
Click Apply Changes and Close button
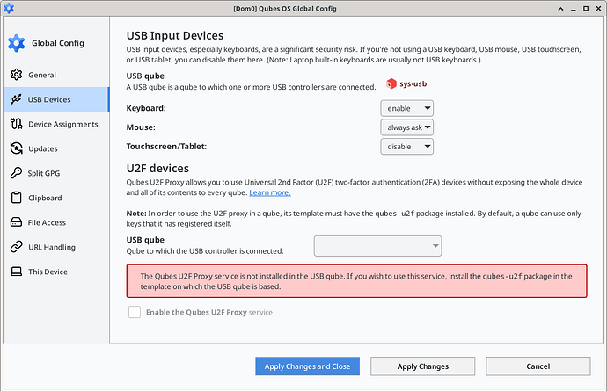pyautogui.click(x=307, y=366)
